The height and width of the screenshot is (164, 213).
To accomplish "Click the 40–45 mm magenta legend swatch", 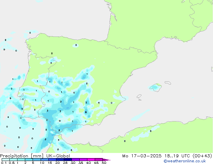I will click(91, 160).
